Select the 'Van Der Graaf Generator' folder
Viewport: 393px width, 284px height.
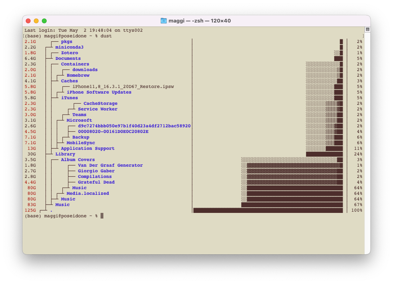(x=110, y=165)
